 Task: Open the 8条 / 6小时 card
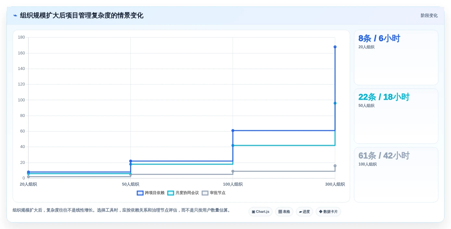(396, 58)
